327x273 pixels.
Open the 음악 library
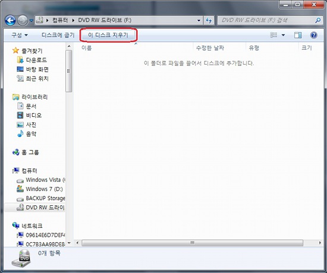[x=31, y=134]
